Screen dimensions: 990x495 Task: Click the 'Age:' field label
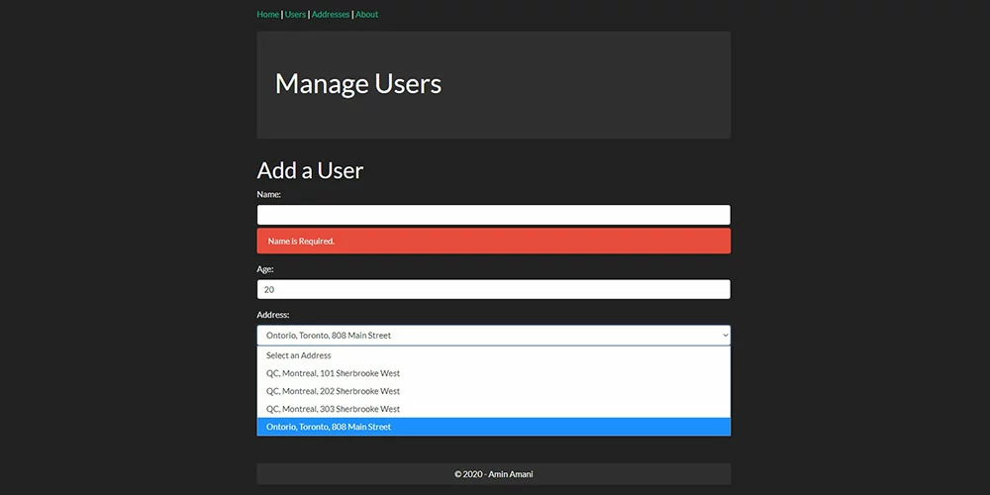pos(265,269)
